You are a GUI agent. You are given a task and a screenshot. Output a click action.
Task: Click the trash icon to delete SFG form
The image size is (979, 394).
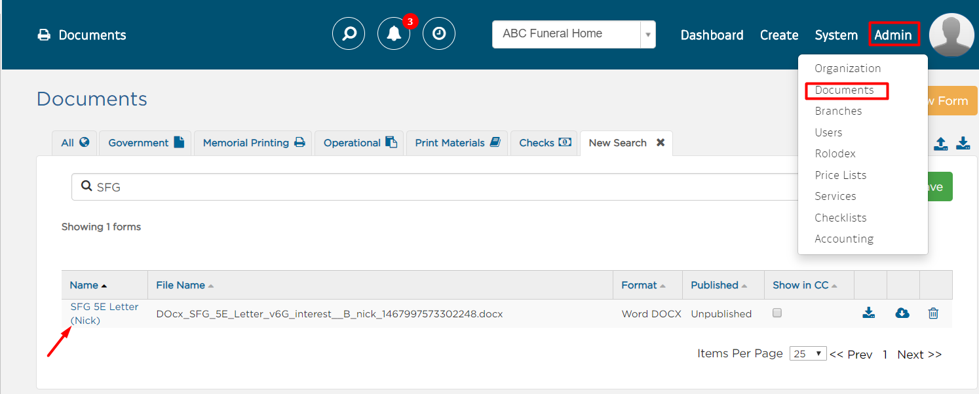pyautogui.click(x=933, y=313)
